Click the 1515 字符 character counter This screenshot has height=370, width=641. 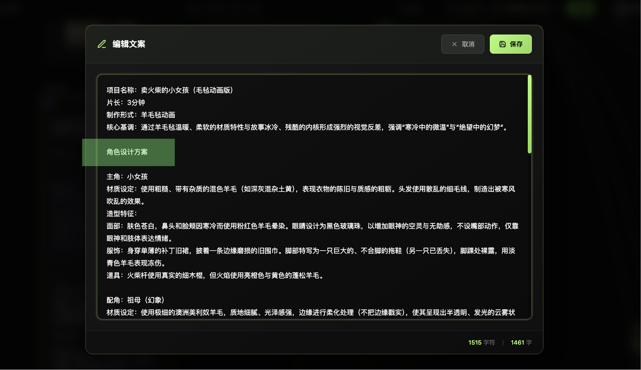click(x=481, y=342)
